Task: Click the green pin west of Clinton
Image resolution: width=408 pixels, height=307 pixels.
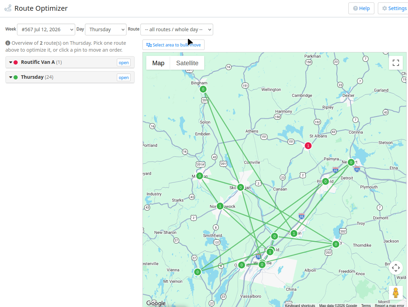Action: click(274, 237)
